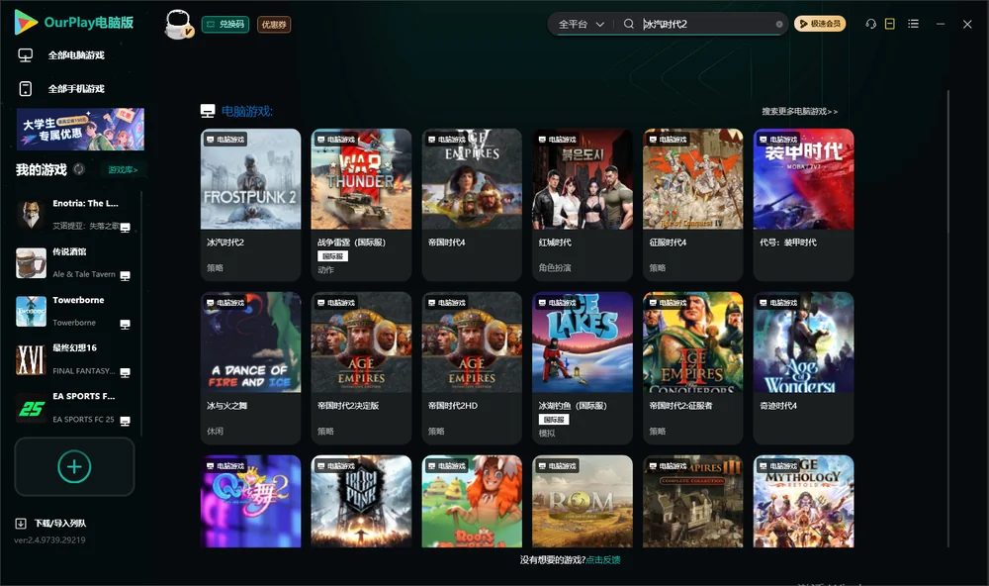Click 搜索更多电脑游戏>> link

(799, 111)
